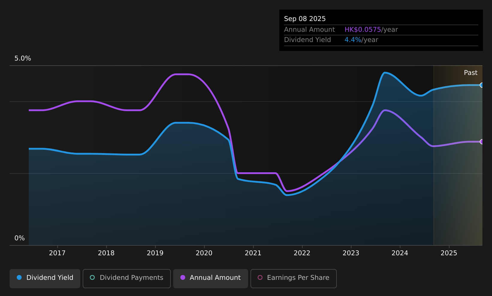
Task: Click the 2018 axis label
Action: click(106, 253)
